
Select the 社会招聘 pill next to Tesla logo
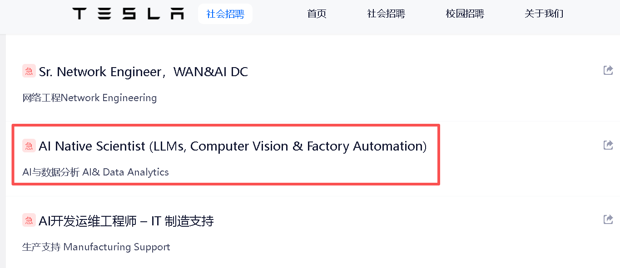pyautogui.click(x=225, y=14)
